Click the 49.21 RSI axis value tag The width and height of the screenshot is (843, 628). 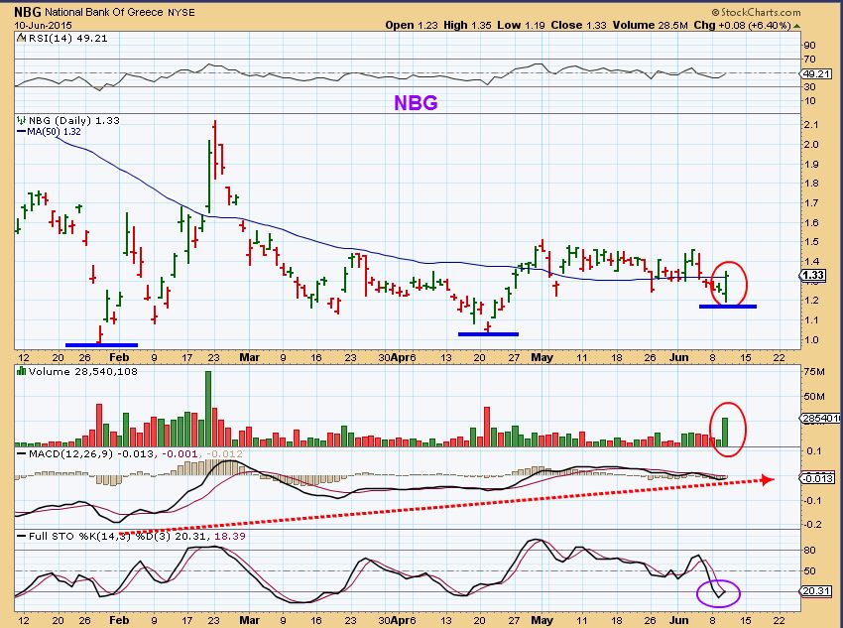817,73
